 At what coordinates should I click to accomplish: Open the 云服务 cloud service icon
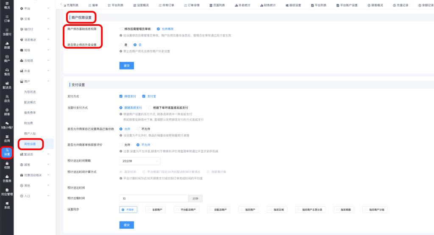(7, 179)
